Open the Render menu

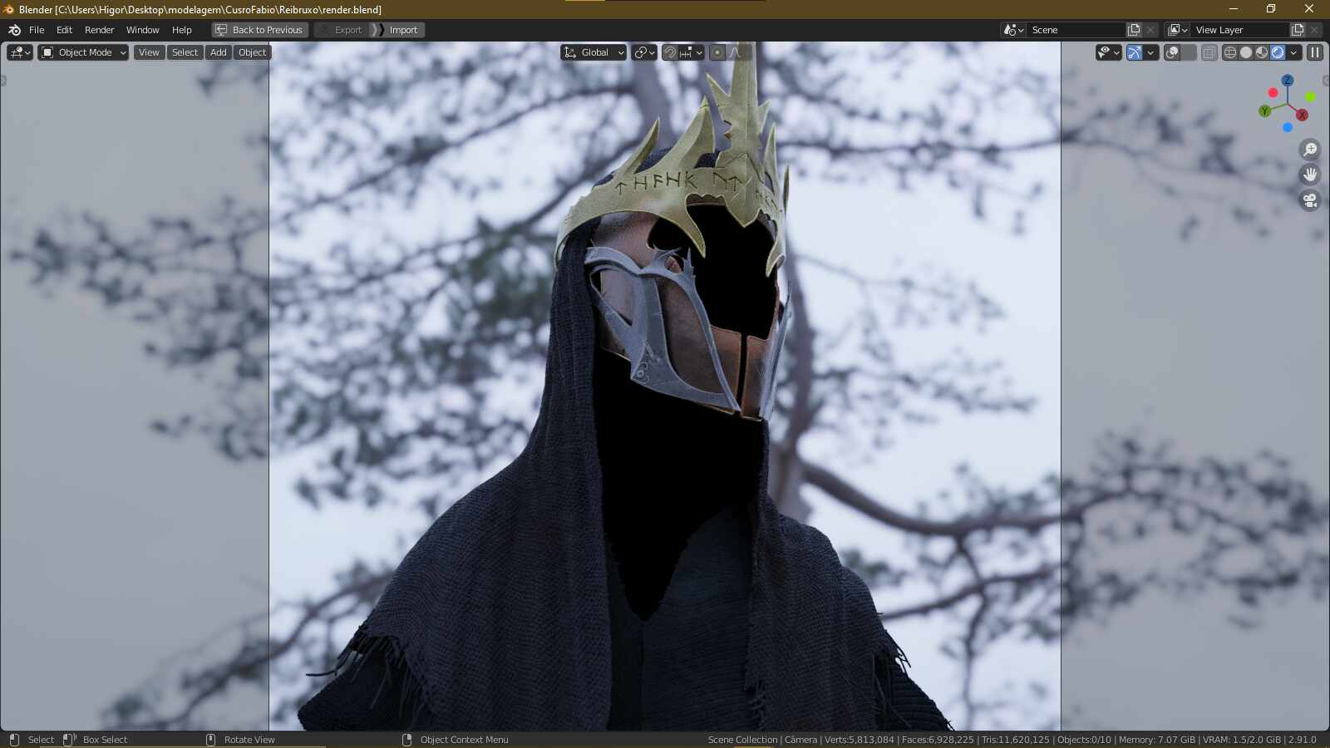point(100,30)
